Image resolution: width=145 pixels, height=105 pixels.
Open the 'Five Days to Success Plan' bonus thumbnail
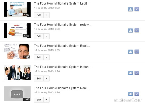[17, 30]
